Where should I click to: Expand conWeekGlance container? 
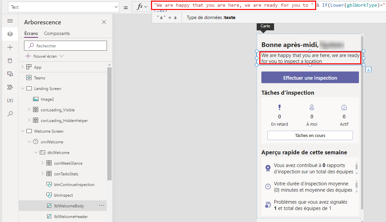[42, 163]
